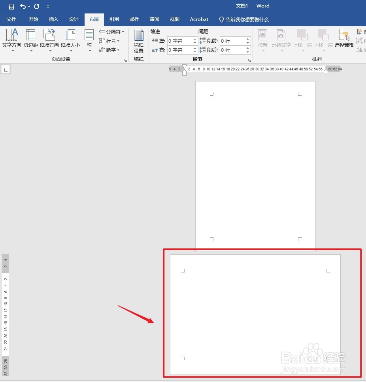The height and width of the screenshot is (382, 366).
Task: Click inside the second landscape page
Action: [x=255, y=314]
